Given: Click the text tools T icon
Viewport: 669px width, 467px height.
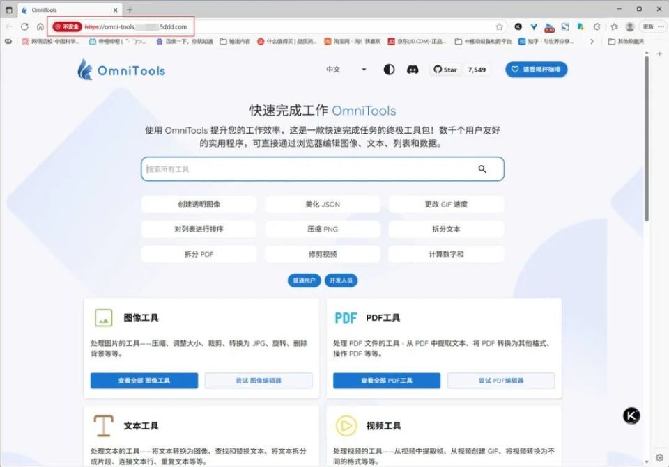Looking at the screenshot, I should [103, 425].
